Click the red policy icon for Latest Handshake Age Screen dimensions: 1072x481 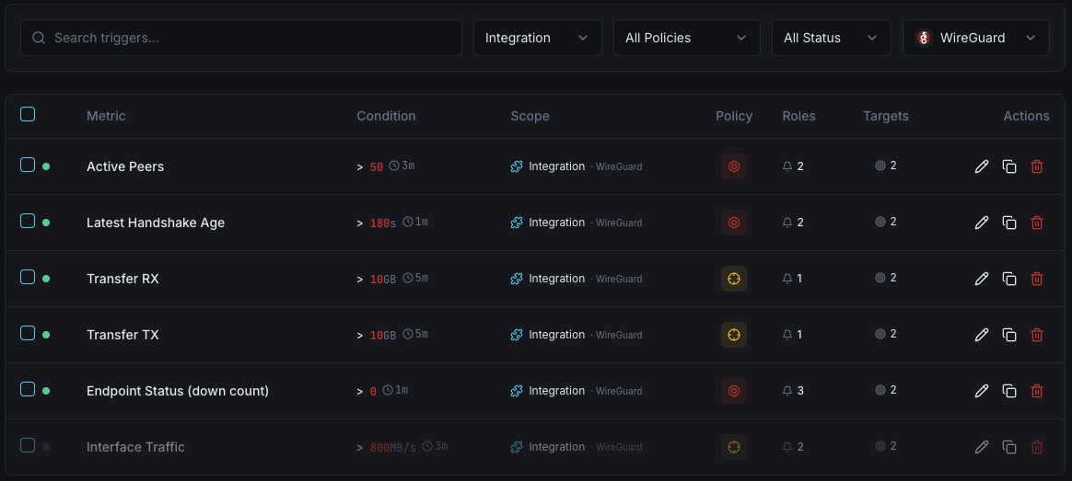[734, 223]
